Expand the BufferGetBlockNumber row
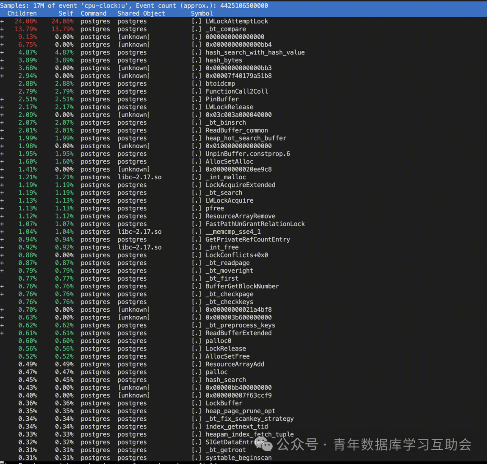487x464 pixels. click(x=2, y=286)
